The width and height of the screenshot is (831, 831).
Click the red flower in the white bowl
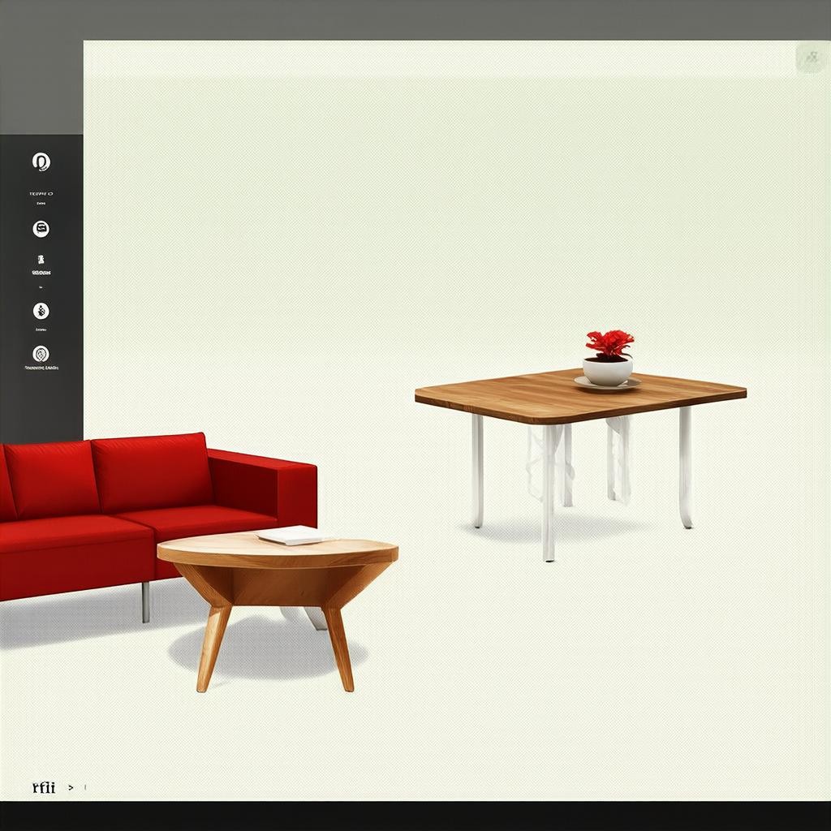(x=609, y=343)
